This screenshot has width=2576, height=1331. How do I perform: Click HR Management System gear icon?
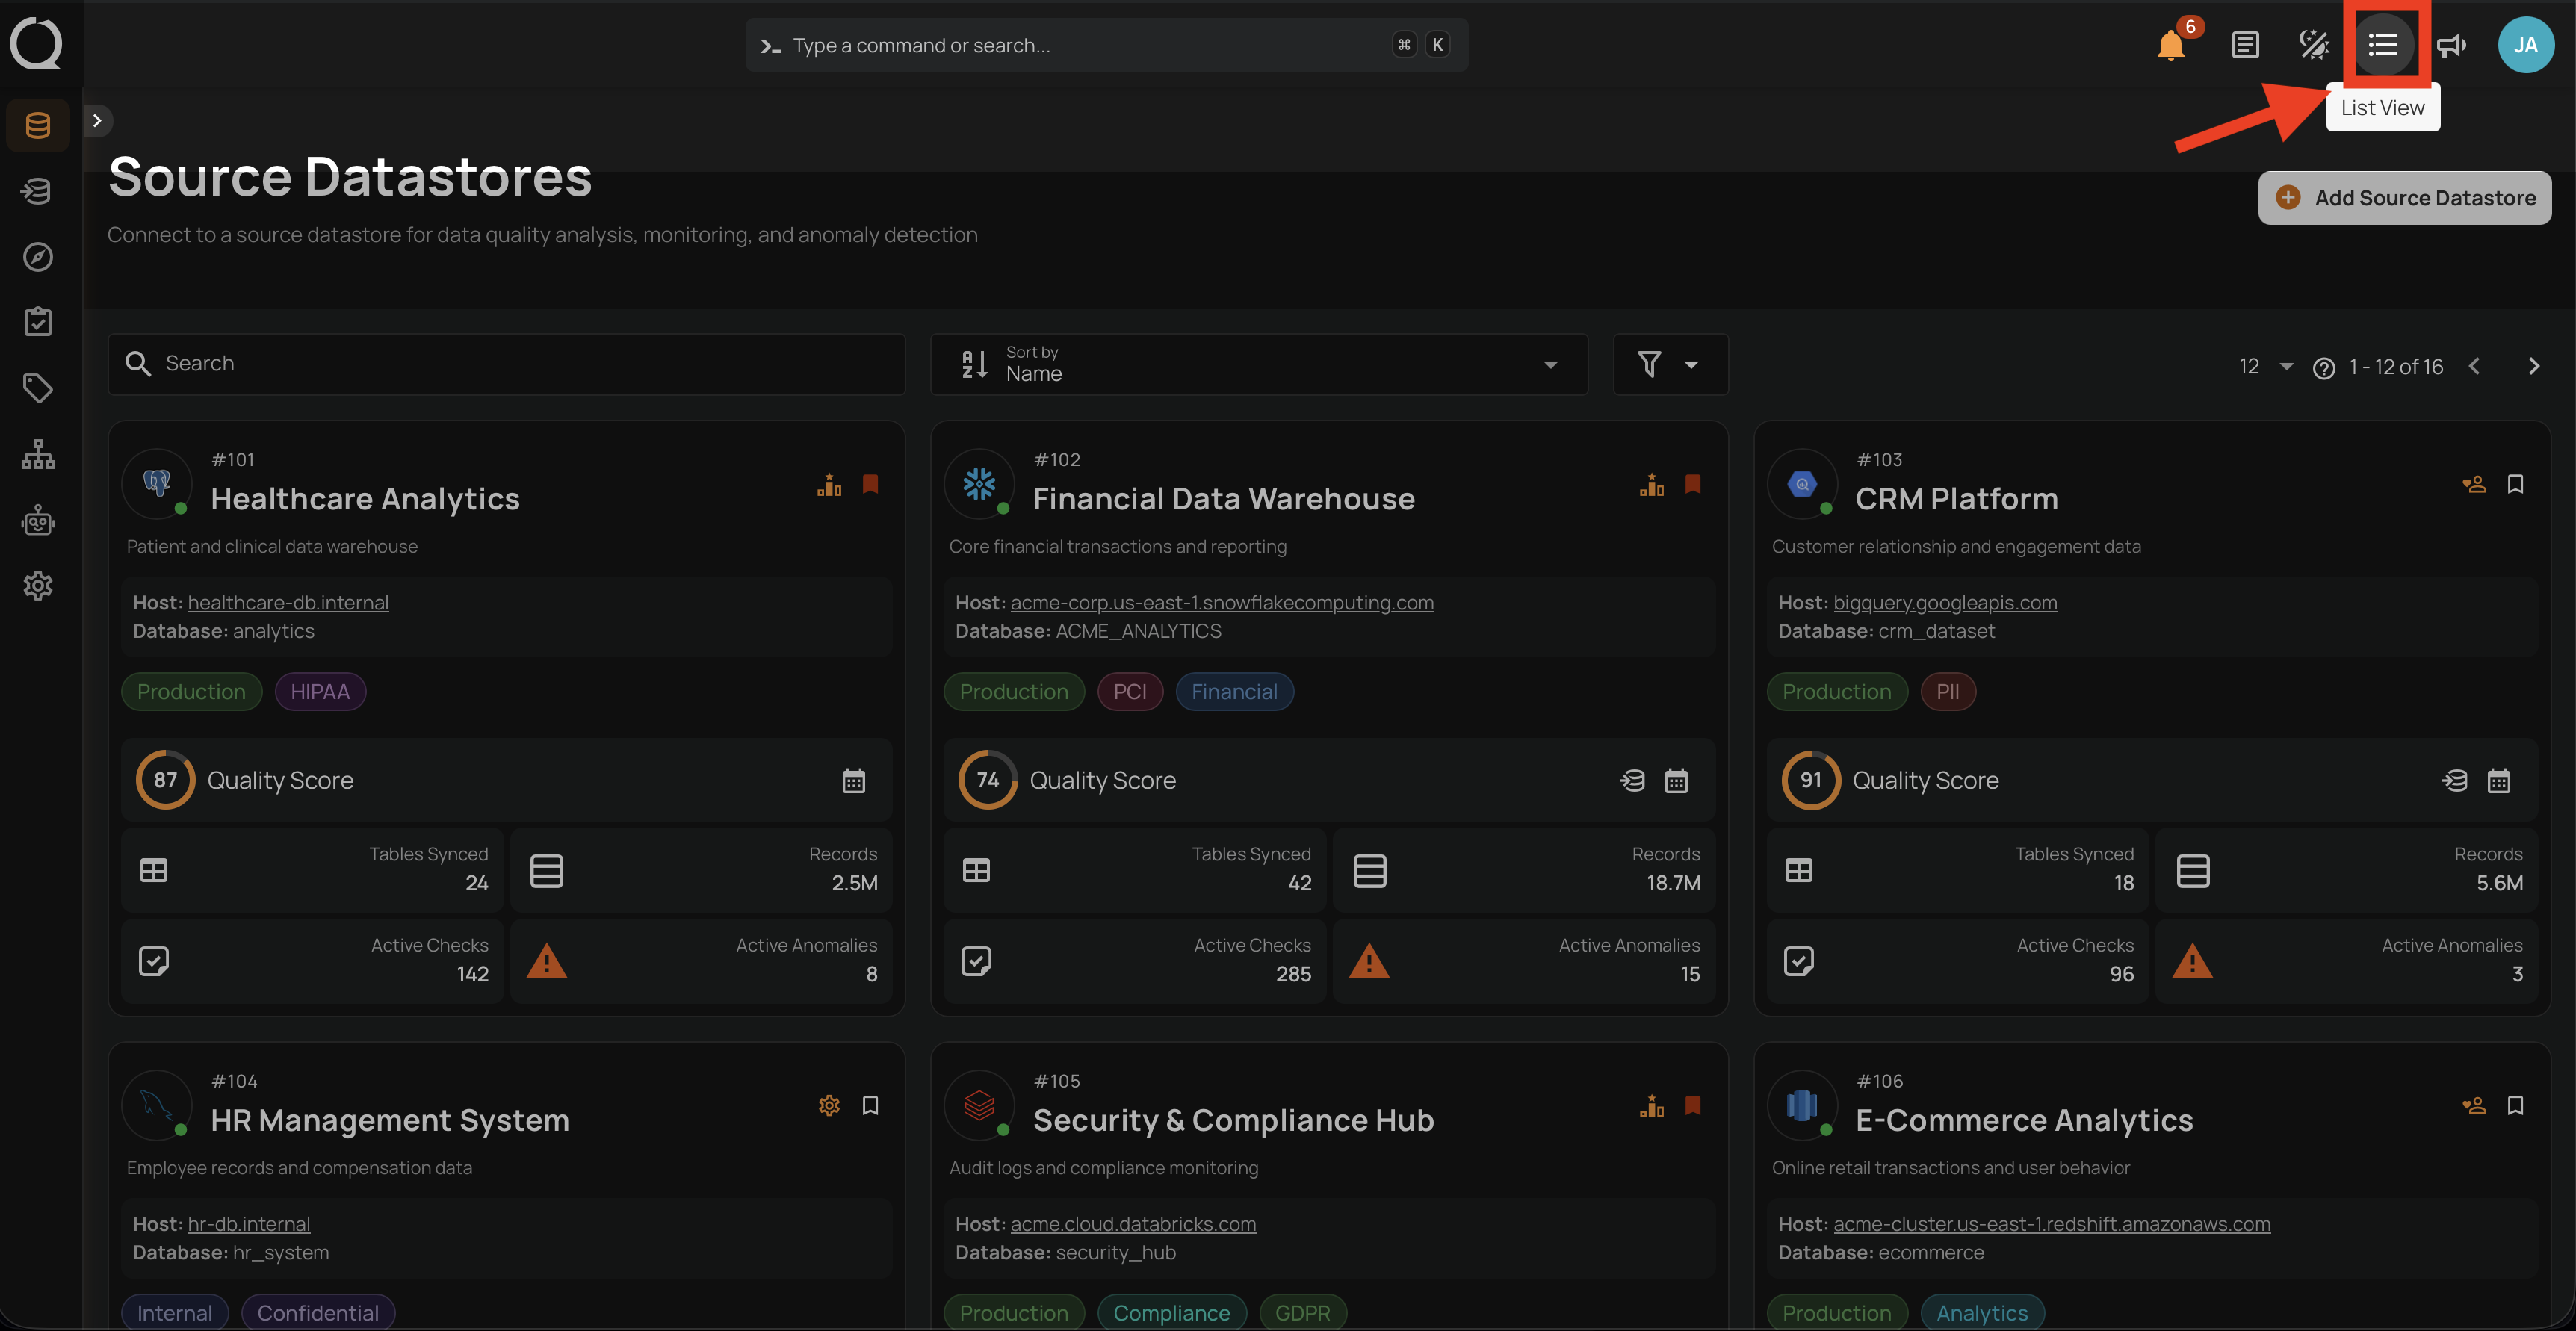(x=829, y=1105)
